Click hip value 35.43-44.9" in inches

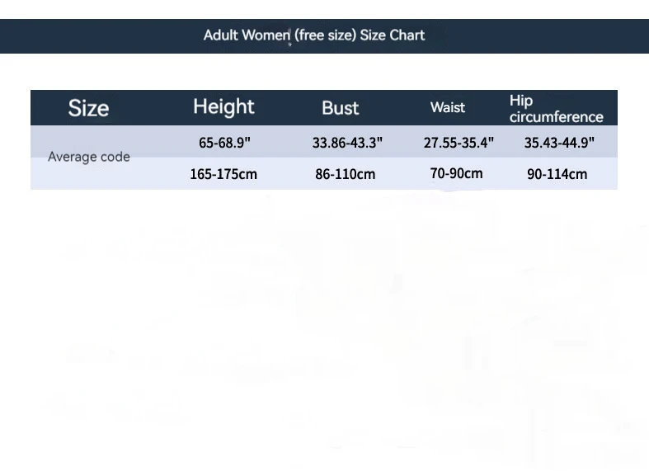pyautogui.click(x=559, y=143)
